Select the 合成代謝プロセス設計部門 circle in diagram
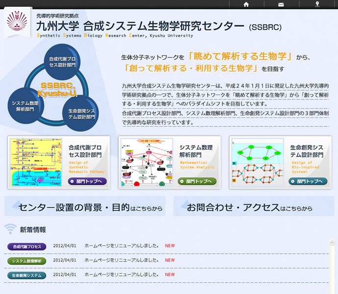 (62, 62)
